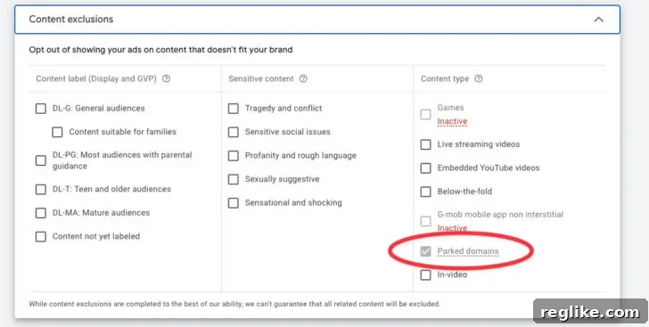Image resolution: width=649 pixels, height=327 pixels.
Task: Click Content label (Display and GVP) heading
Action: pos(96,78)
